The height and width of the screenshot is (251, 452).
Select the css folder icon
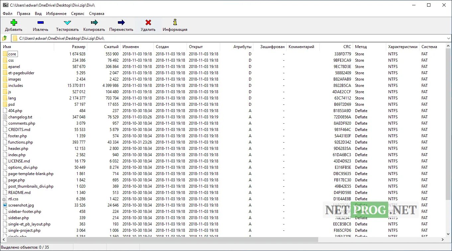pyautogui.click(x=5, y=60)
